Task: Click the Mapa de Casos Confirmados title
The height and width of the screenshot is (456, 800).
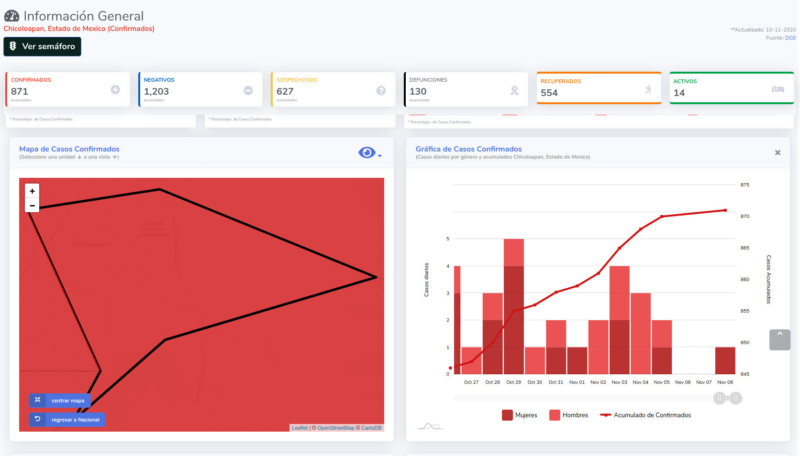Action: (69, 149)
